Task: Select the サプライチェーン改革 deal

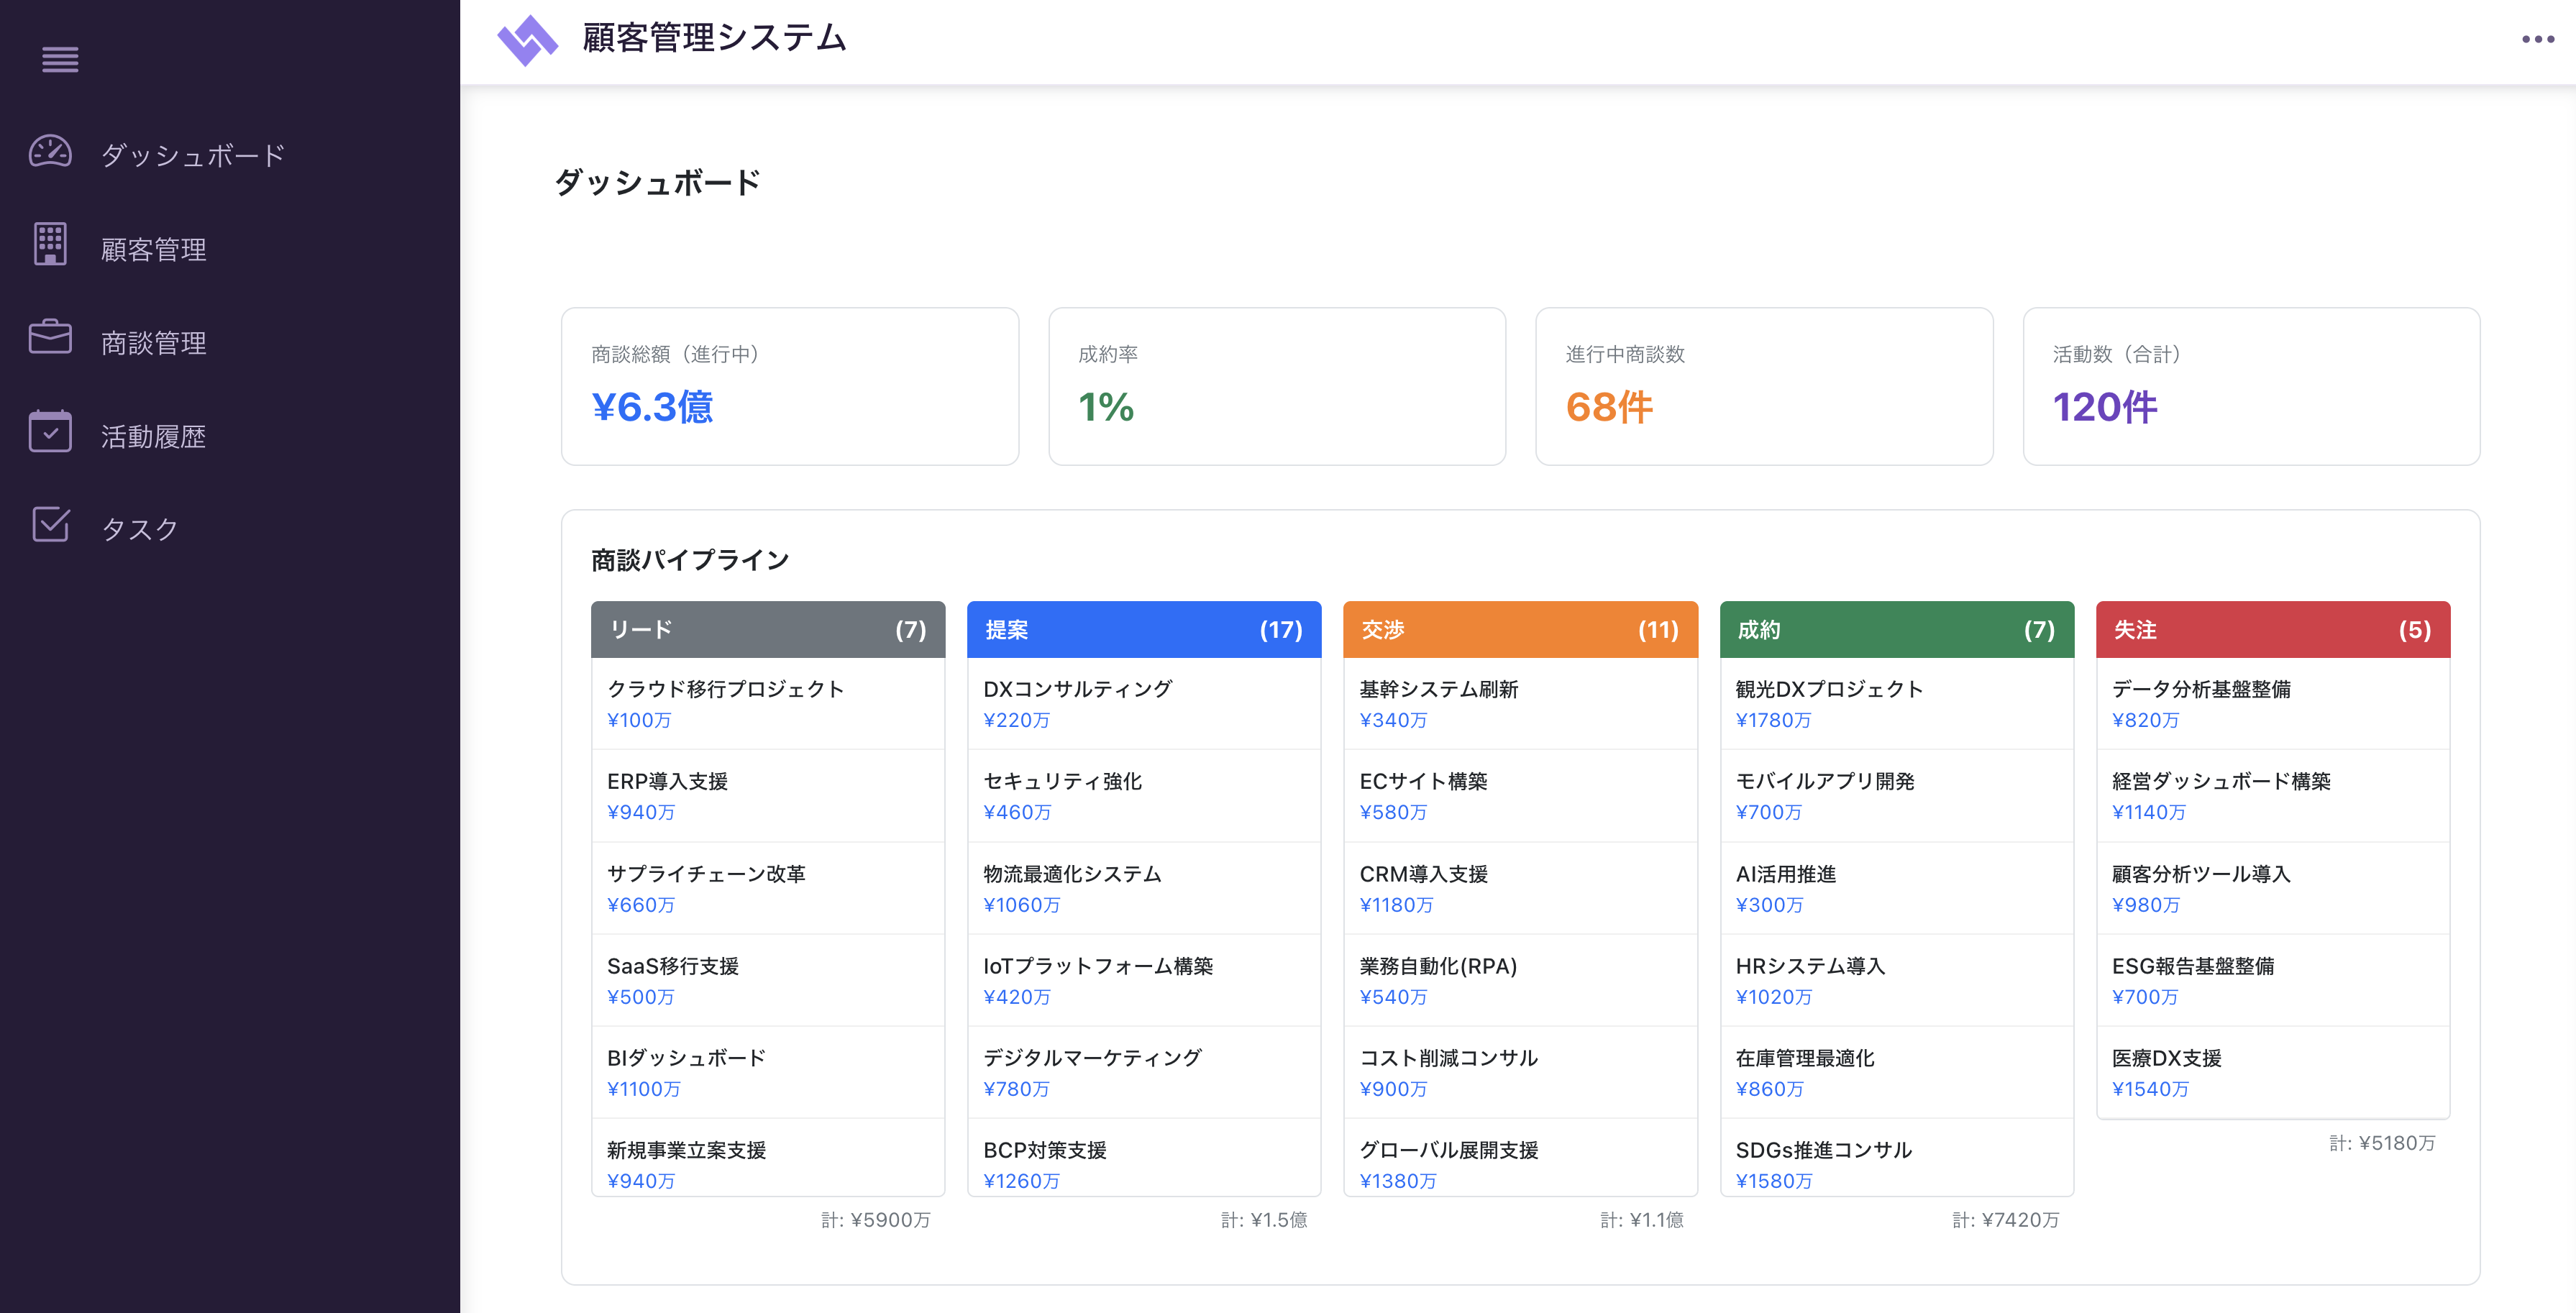Action: [x=768, y=888]
